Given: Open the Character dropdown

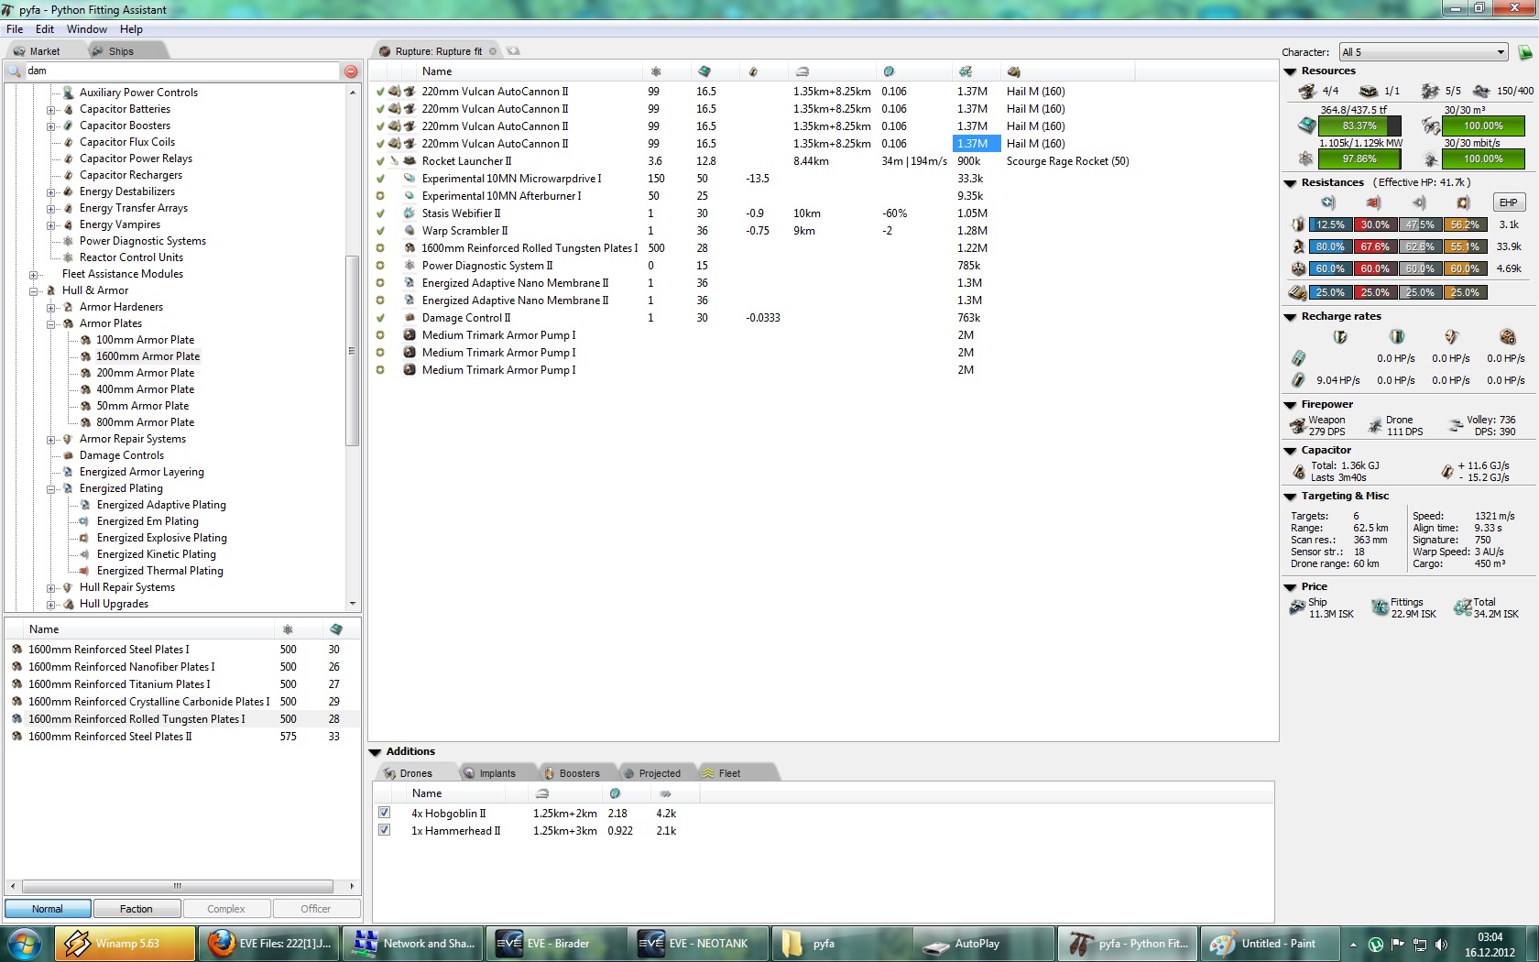Looking at the screenshot, I should click(1424, 52).
